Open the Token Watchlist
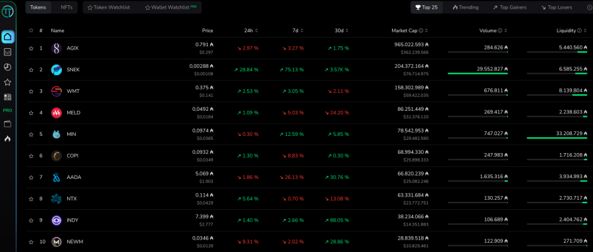This screenshot has width=593, height=252. tap(109, 7)
